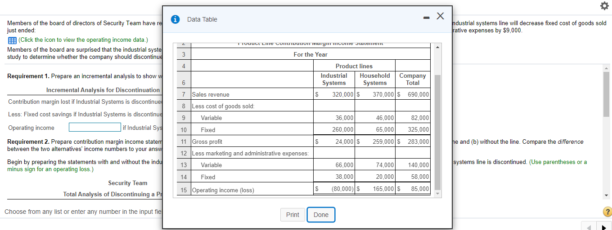The width and height of the screenshot is (612, 230).
Task: Select the Less cost of goods sold label
Action: [x=223, y=106]
